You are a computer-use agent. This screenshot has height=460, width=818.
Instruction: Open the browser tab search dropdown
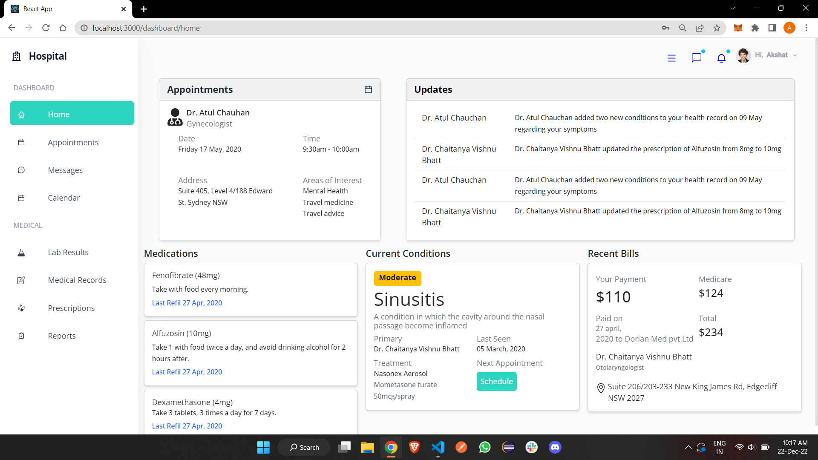pos(732,8)
